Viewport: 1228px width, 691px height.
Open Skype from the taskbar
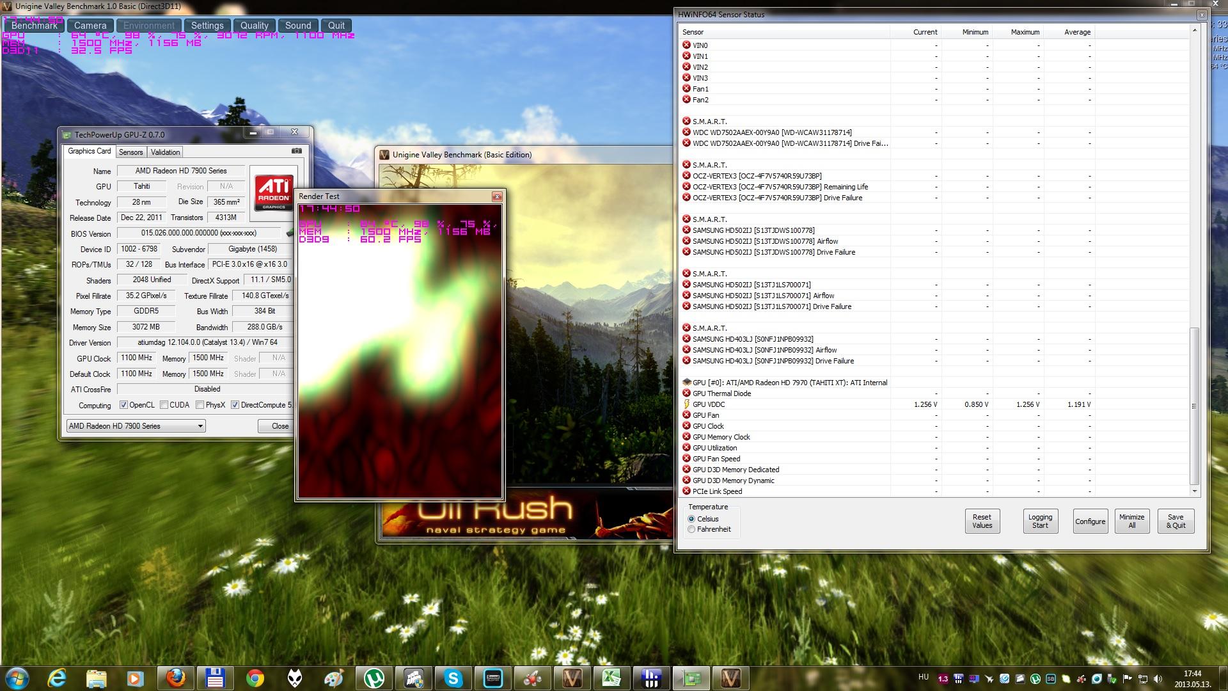coord(453,678)
